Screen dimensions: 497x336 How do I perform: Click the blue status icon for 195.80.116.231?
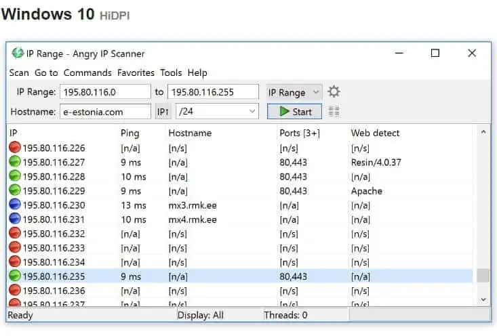tap(15, 219)
